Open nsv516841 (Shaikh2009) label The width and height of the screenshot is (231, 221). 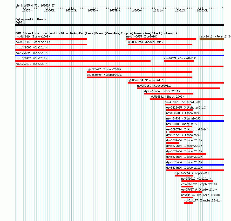[x=167, y=97]
